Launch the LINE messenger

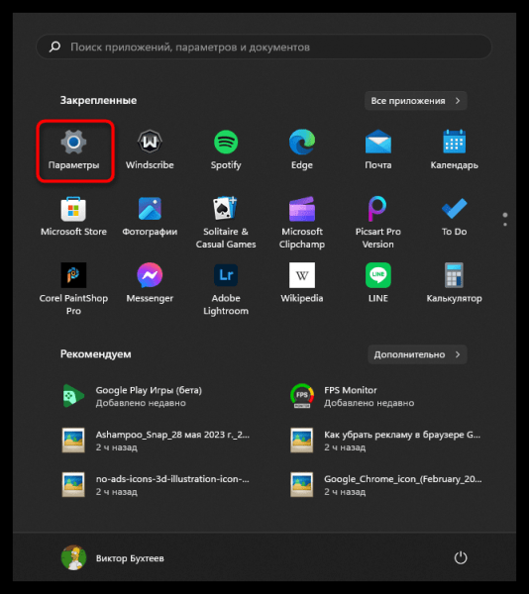pyautogui.click(x=378, y=283)
